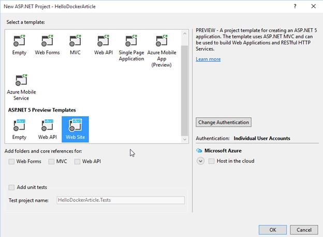Check the MVC references checkbox

coord(51,162)
